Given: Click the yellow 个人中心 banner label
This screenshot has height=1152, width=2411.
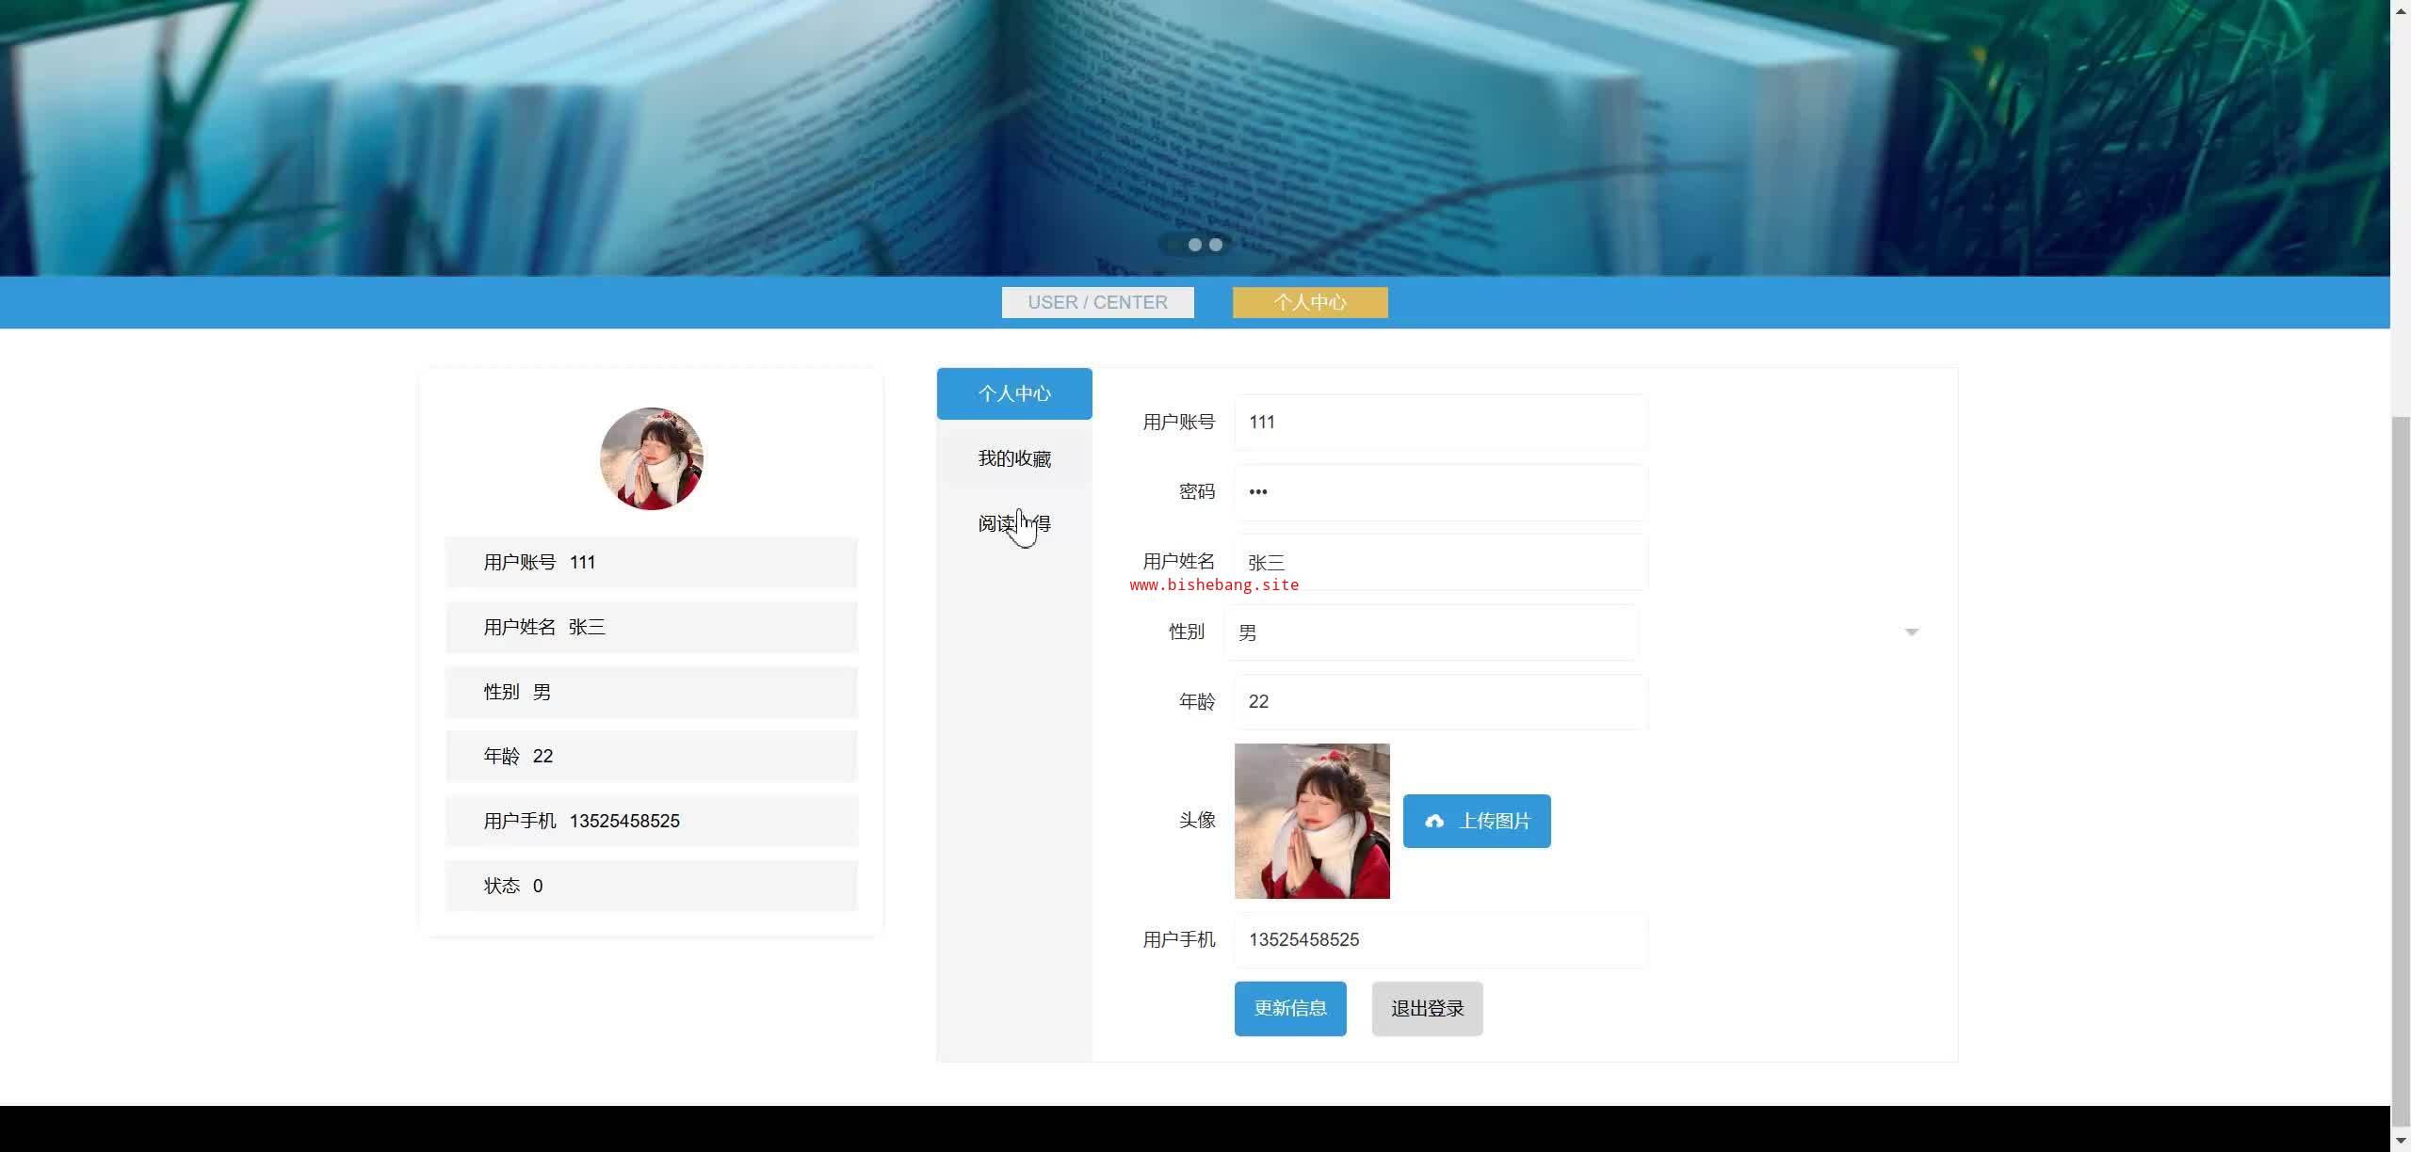Looking at the screenshot, I should coord(1309,303).
